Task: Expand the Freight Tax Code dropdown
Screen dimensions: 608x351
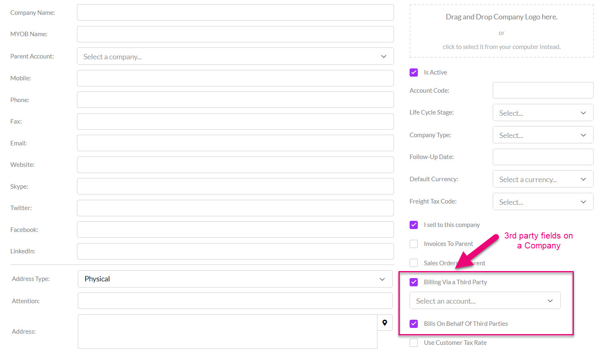Action: point(543,202)
